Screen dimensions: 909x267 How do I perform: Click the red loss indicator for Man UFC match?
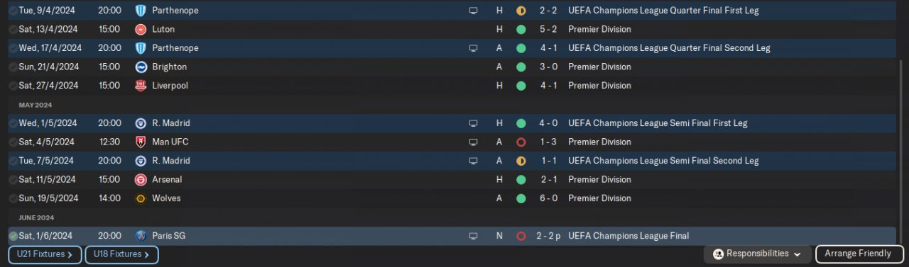521,142
